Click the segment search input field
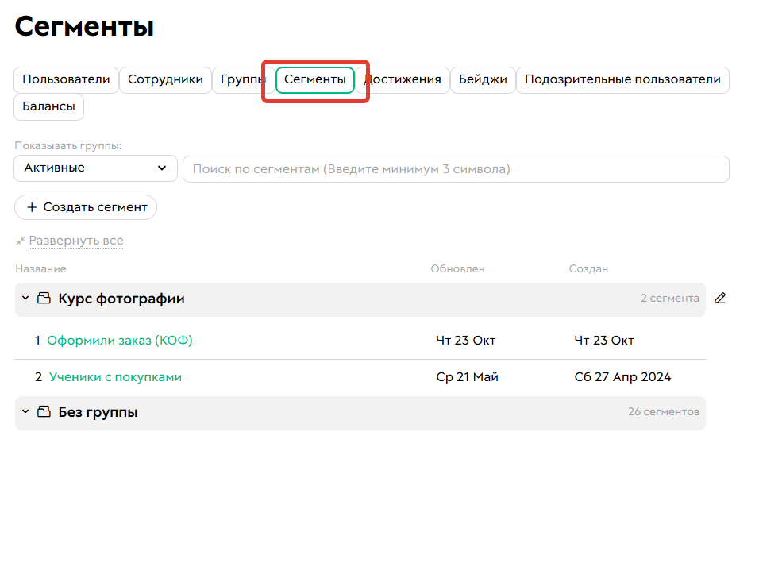 pyautogui.click(x=456, y=168)
